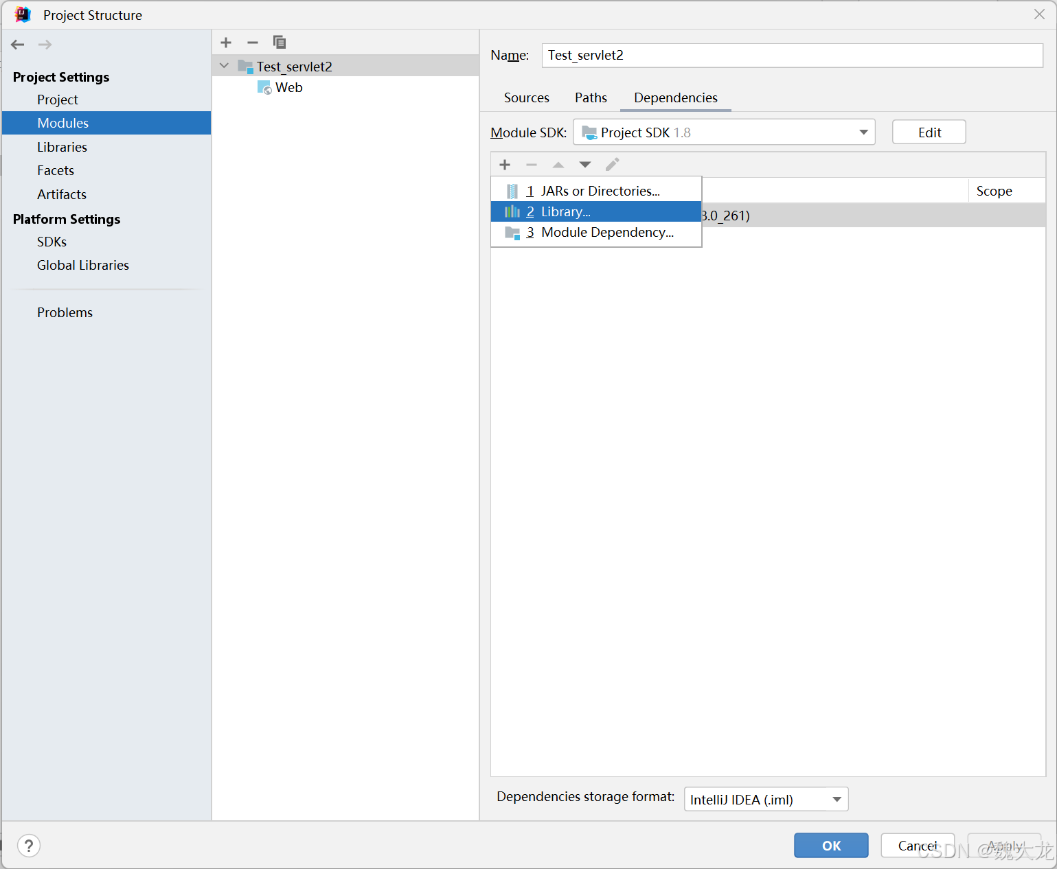Click the pencil edit dependency icon
The width and height of the screenshot is (1057, 869).
click(612, 164)
